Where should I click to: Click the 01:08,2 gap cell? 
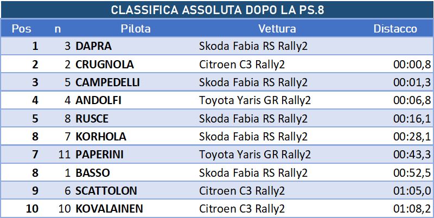412,209
